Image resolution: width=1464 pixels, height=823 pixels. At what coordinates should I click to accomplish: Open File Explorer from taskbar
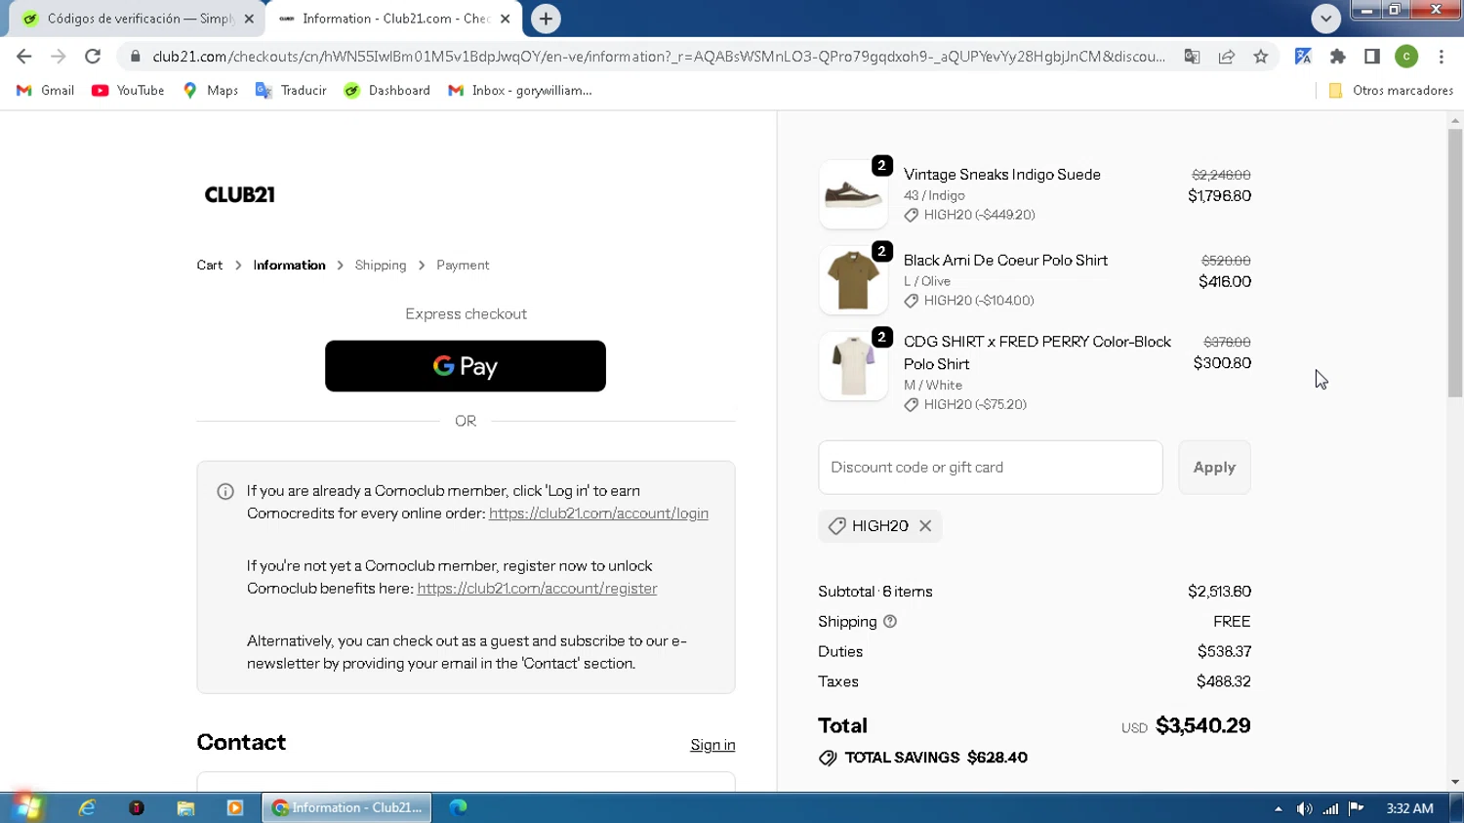coord(185,807)
